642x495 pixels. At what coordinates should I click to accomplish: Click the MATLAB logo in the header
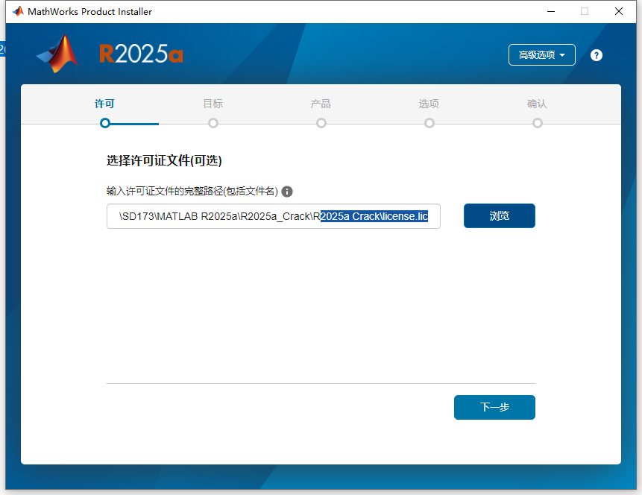coord(58,54)
